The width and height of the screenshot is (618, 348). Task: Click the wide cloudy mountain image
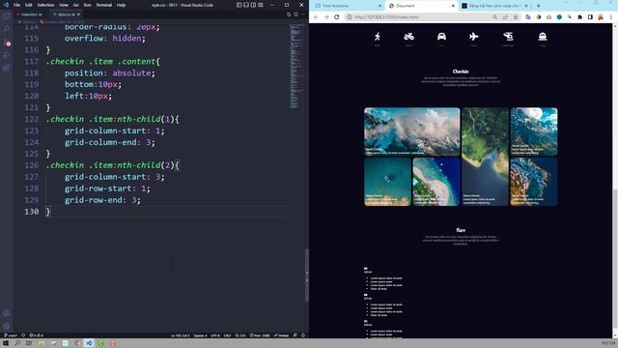pyautogui.click(x=412, y=131)
